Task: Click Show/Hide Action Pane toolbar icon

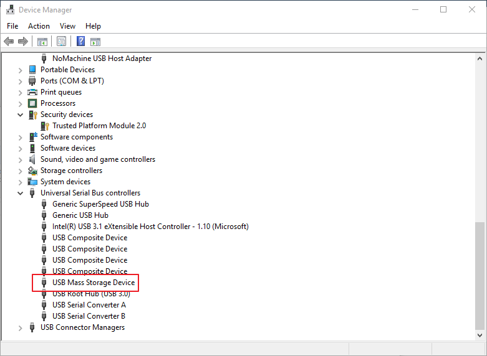Action: click(x=95, y=42)
